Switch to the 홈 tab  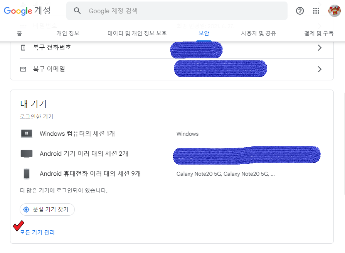coord(19,33)
